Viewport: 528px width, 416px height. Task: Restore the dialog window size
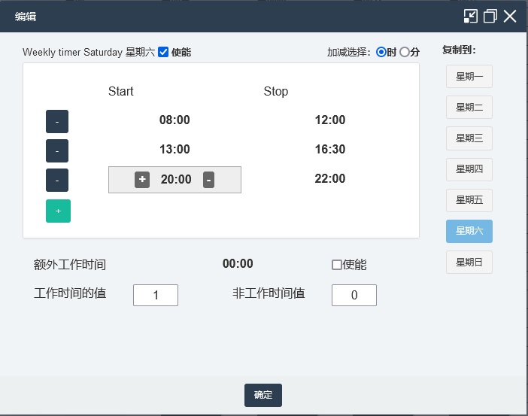pos(490,16)
